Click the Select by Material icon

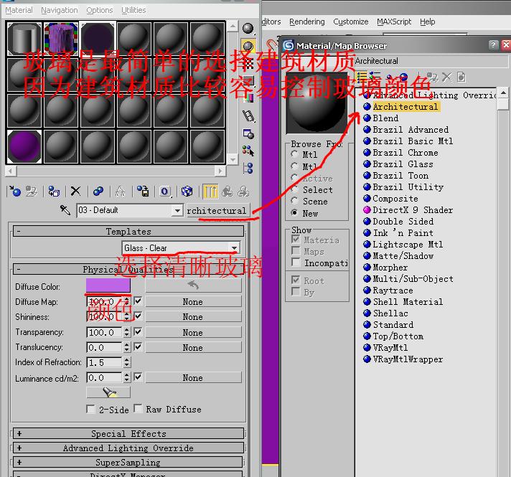tap(248, 151)
